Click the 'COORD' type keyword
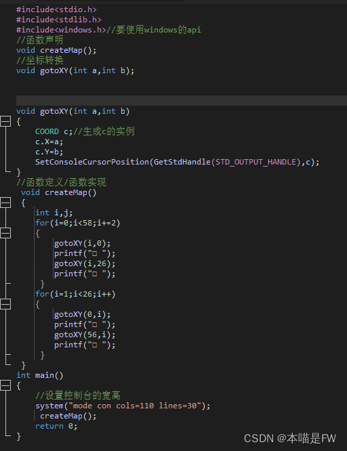 (x=47, y=131)
